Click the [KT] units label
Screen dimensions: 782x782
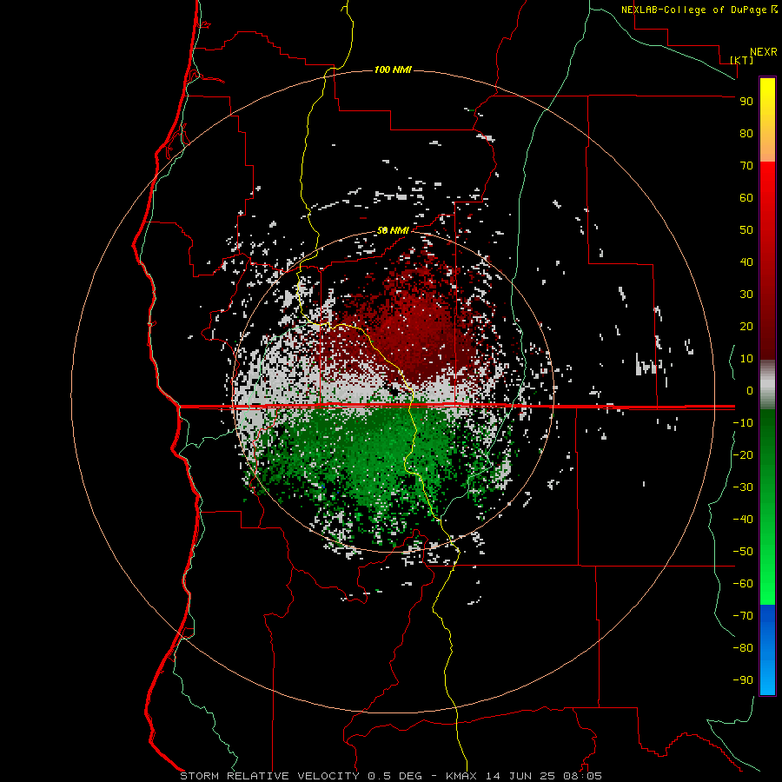pos(742,60)
